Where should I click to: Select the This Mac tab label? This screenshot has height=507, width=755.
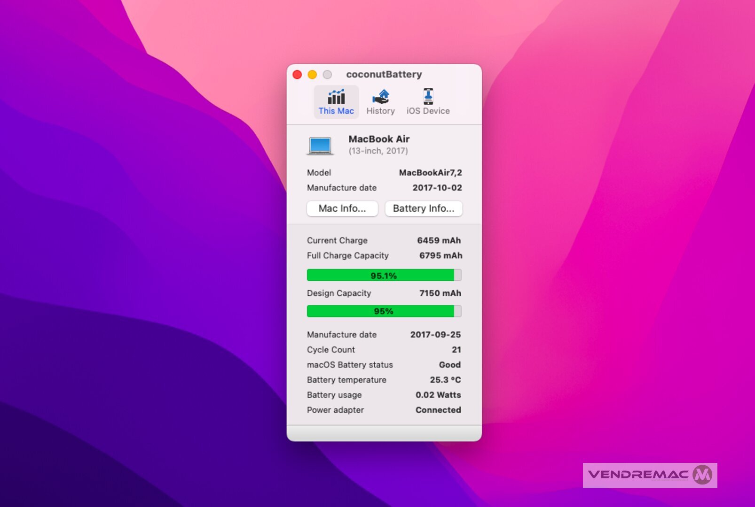[336, 111]
